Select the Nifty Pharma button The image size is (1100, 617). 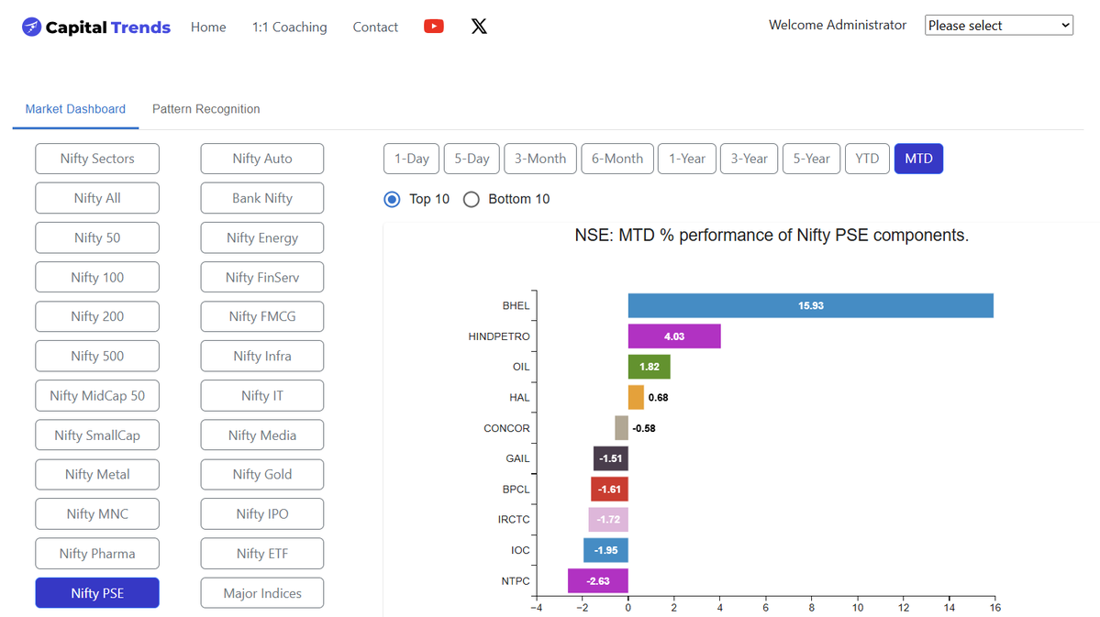click(x=97, y=553)
